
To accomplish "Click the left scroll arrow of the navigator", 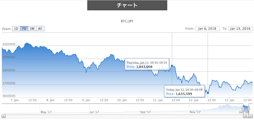I will [3, 116].
